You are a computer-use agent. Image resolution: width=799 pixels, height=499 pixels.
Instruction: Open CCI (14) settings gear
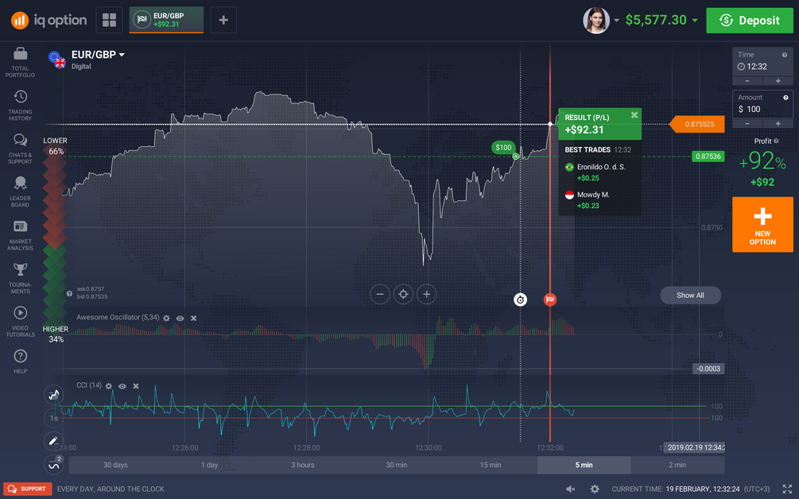click(x=109, y=386)
